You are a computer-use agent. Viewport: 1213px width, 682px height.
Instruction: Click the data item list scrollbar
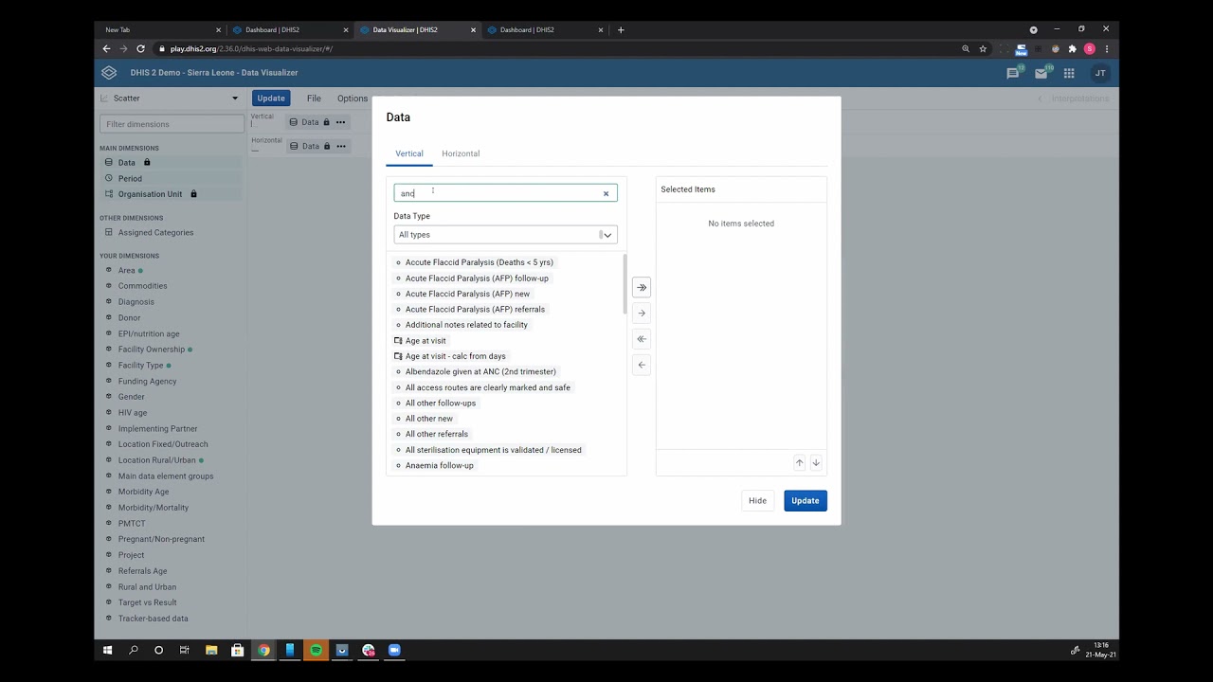click(625, 284)
